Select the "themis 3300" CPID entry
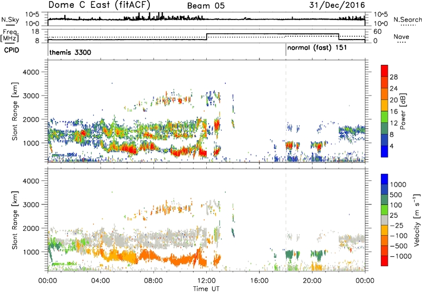This screenshot has width=422, height=292. coord(70,52)
